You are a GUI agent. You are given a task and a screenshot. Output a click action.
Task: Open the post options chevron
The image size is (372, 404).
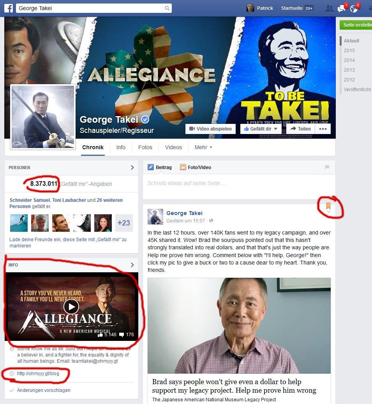pos(328,212)
